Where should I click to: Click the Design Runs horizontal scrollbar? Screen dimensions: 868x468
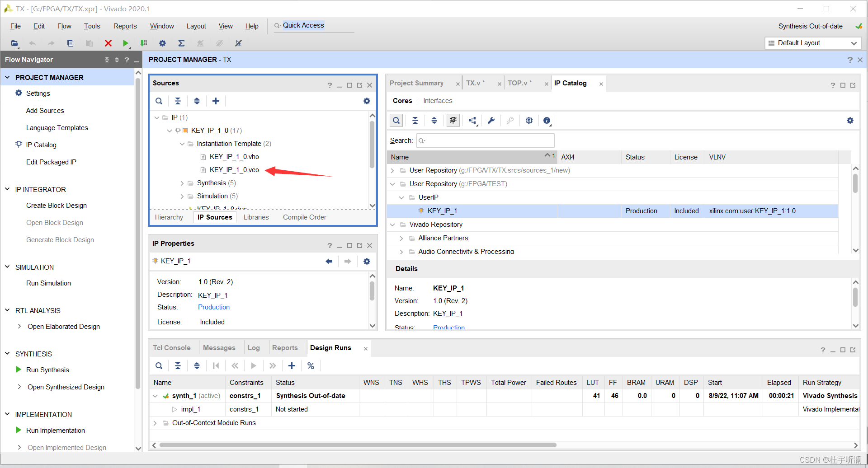tap(358, 445)
